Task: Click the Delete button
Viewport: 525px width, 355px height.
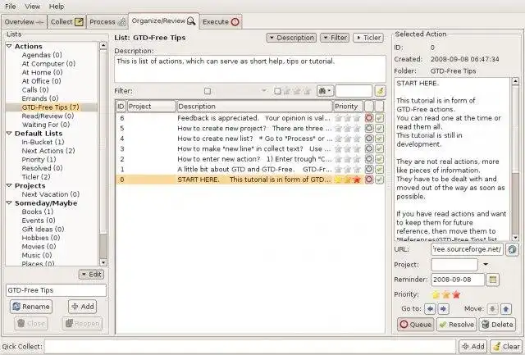Action: (x=497, y=324)
